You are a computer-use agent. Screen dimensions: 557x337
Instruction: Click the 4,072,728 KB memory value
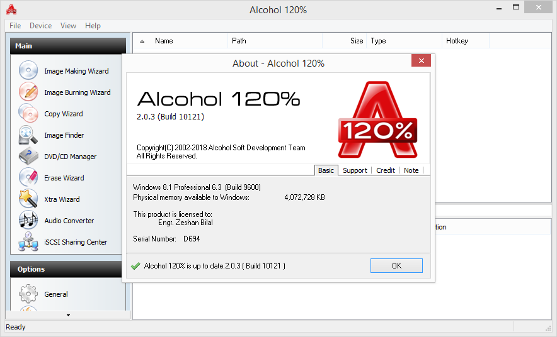304,197
